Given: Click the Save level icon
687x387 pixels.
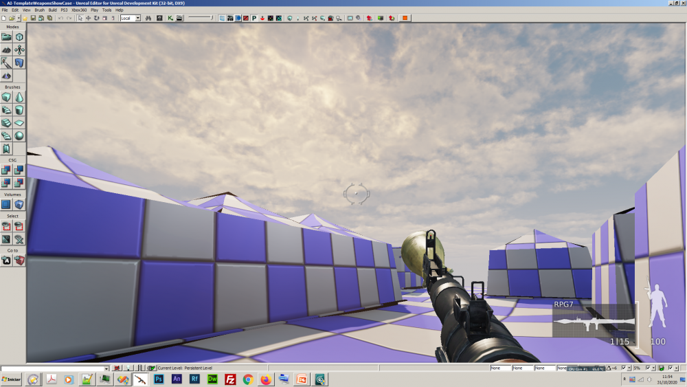Looking at the screenshot, I should (33, 18).
